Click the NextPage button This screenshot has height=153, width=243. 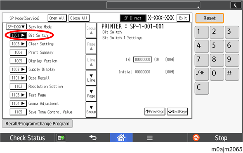click(177, 111)
